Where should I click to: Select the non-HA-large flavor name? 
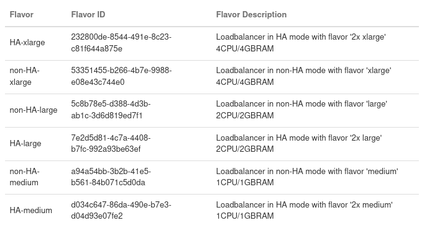34,110
